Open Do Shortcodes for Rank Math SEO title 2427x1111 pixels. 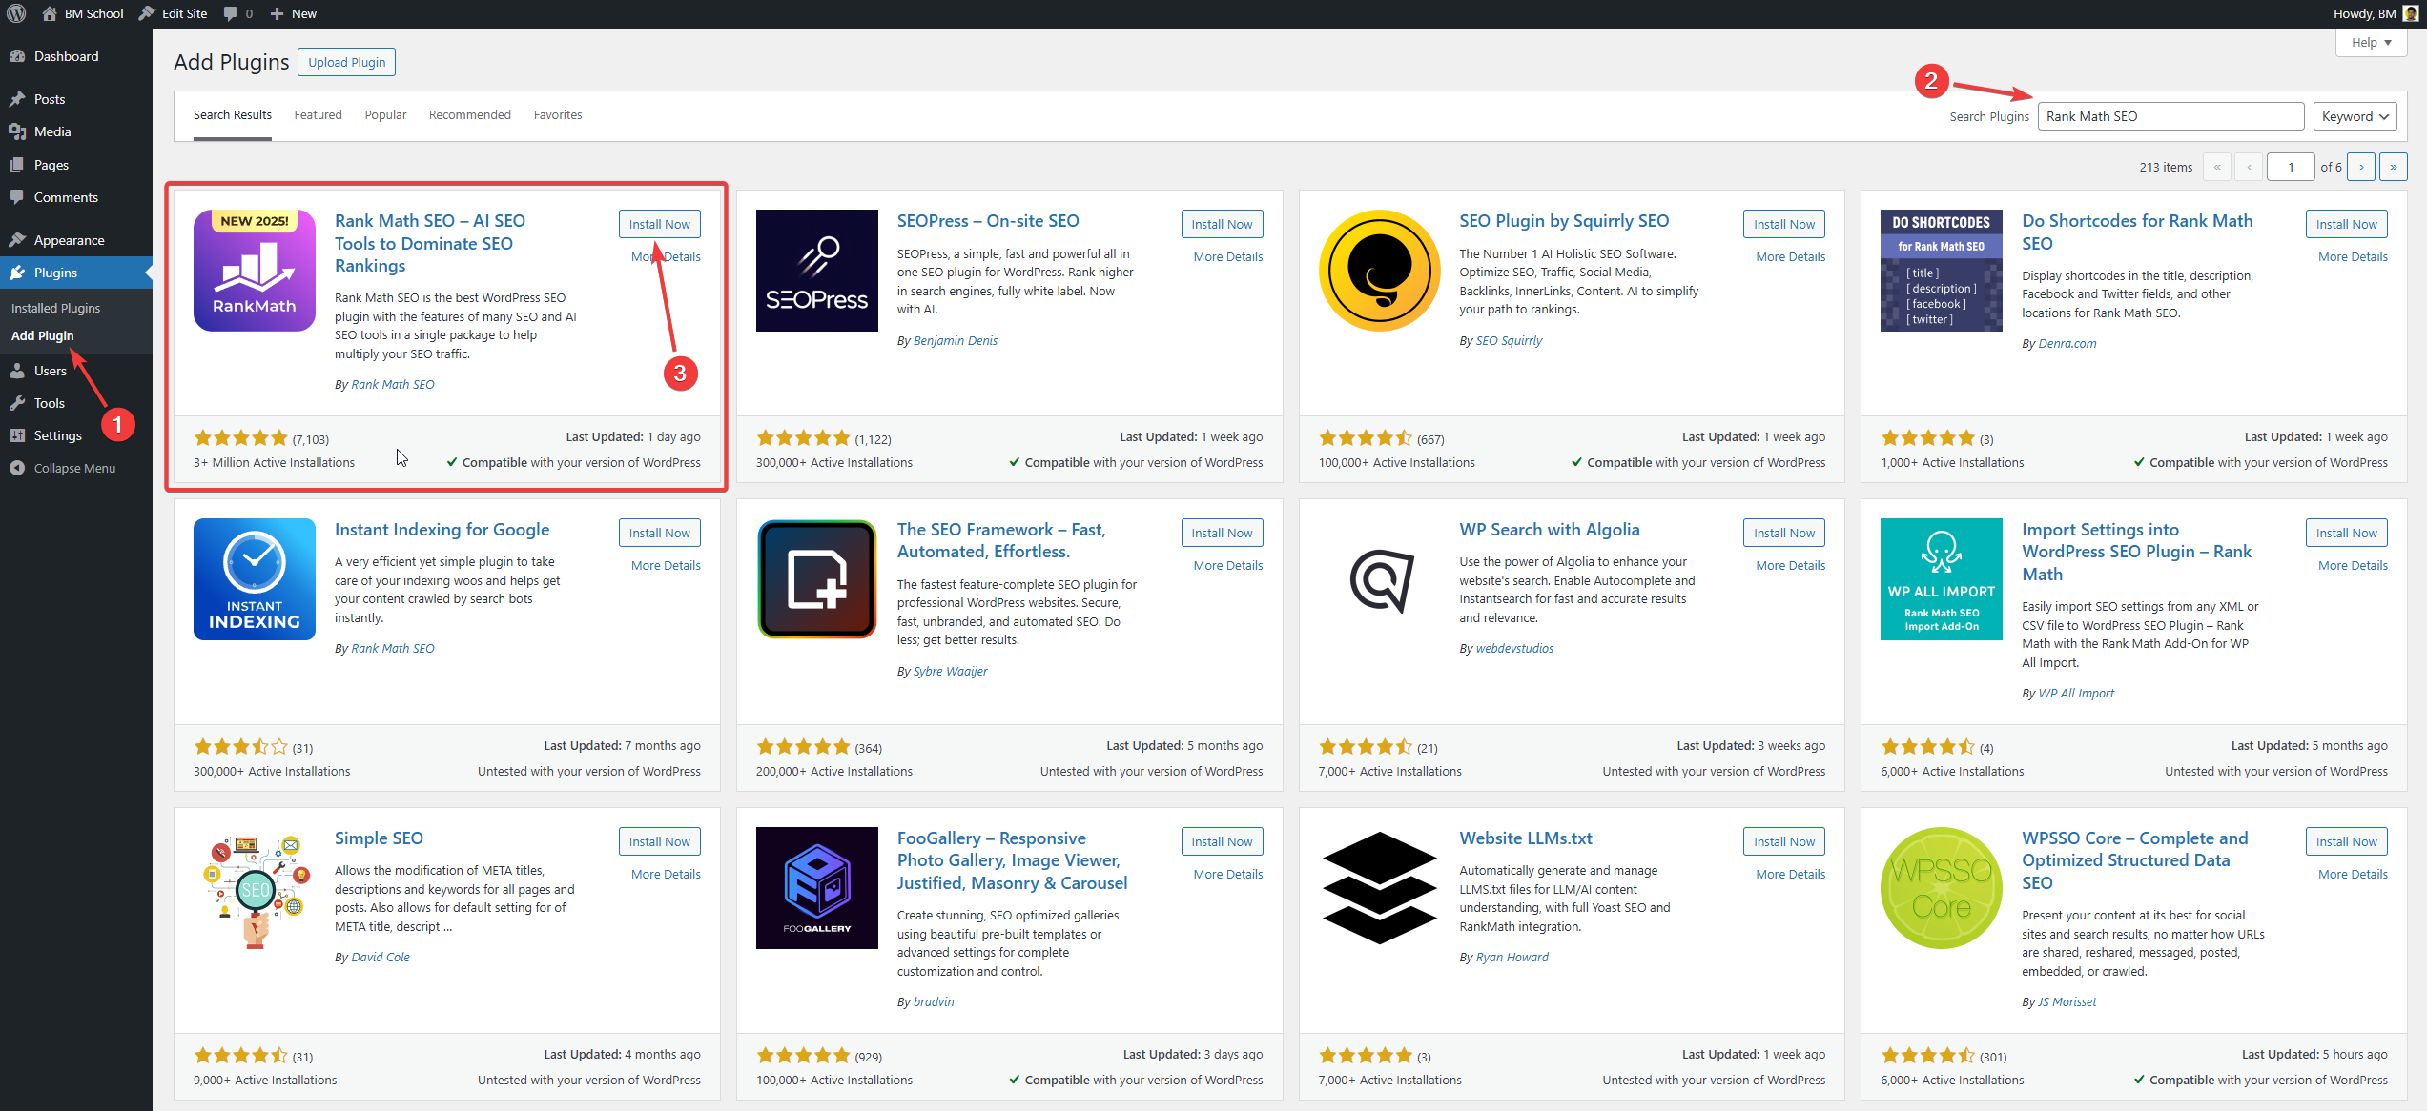point(2137,232)
